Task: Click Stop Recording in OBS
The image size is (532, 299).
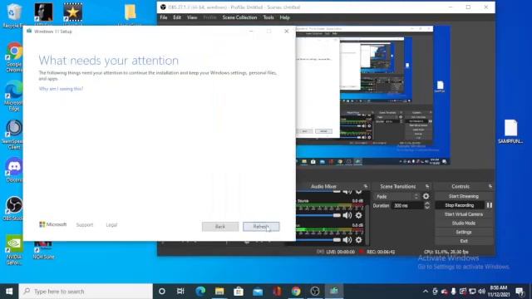Action: (x=460, y=205)
